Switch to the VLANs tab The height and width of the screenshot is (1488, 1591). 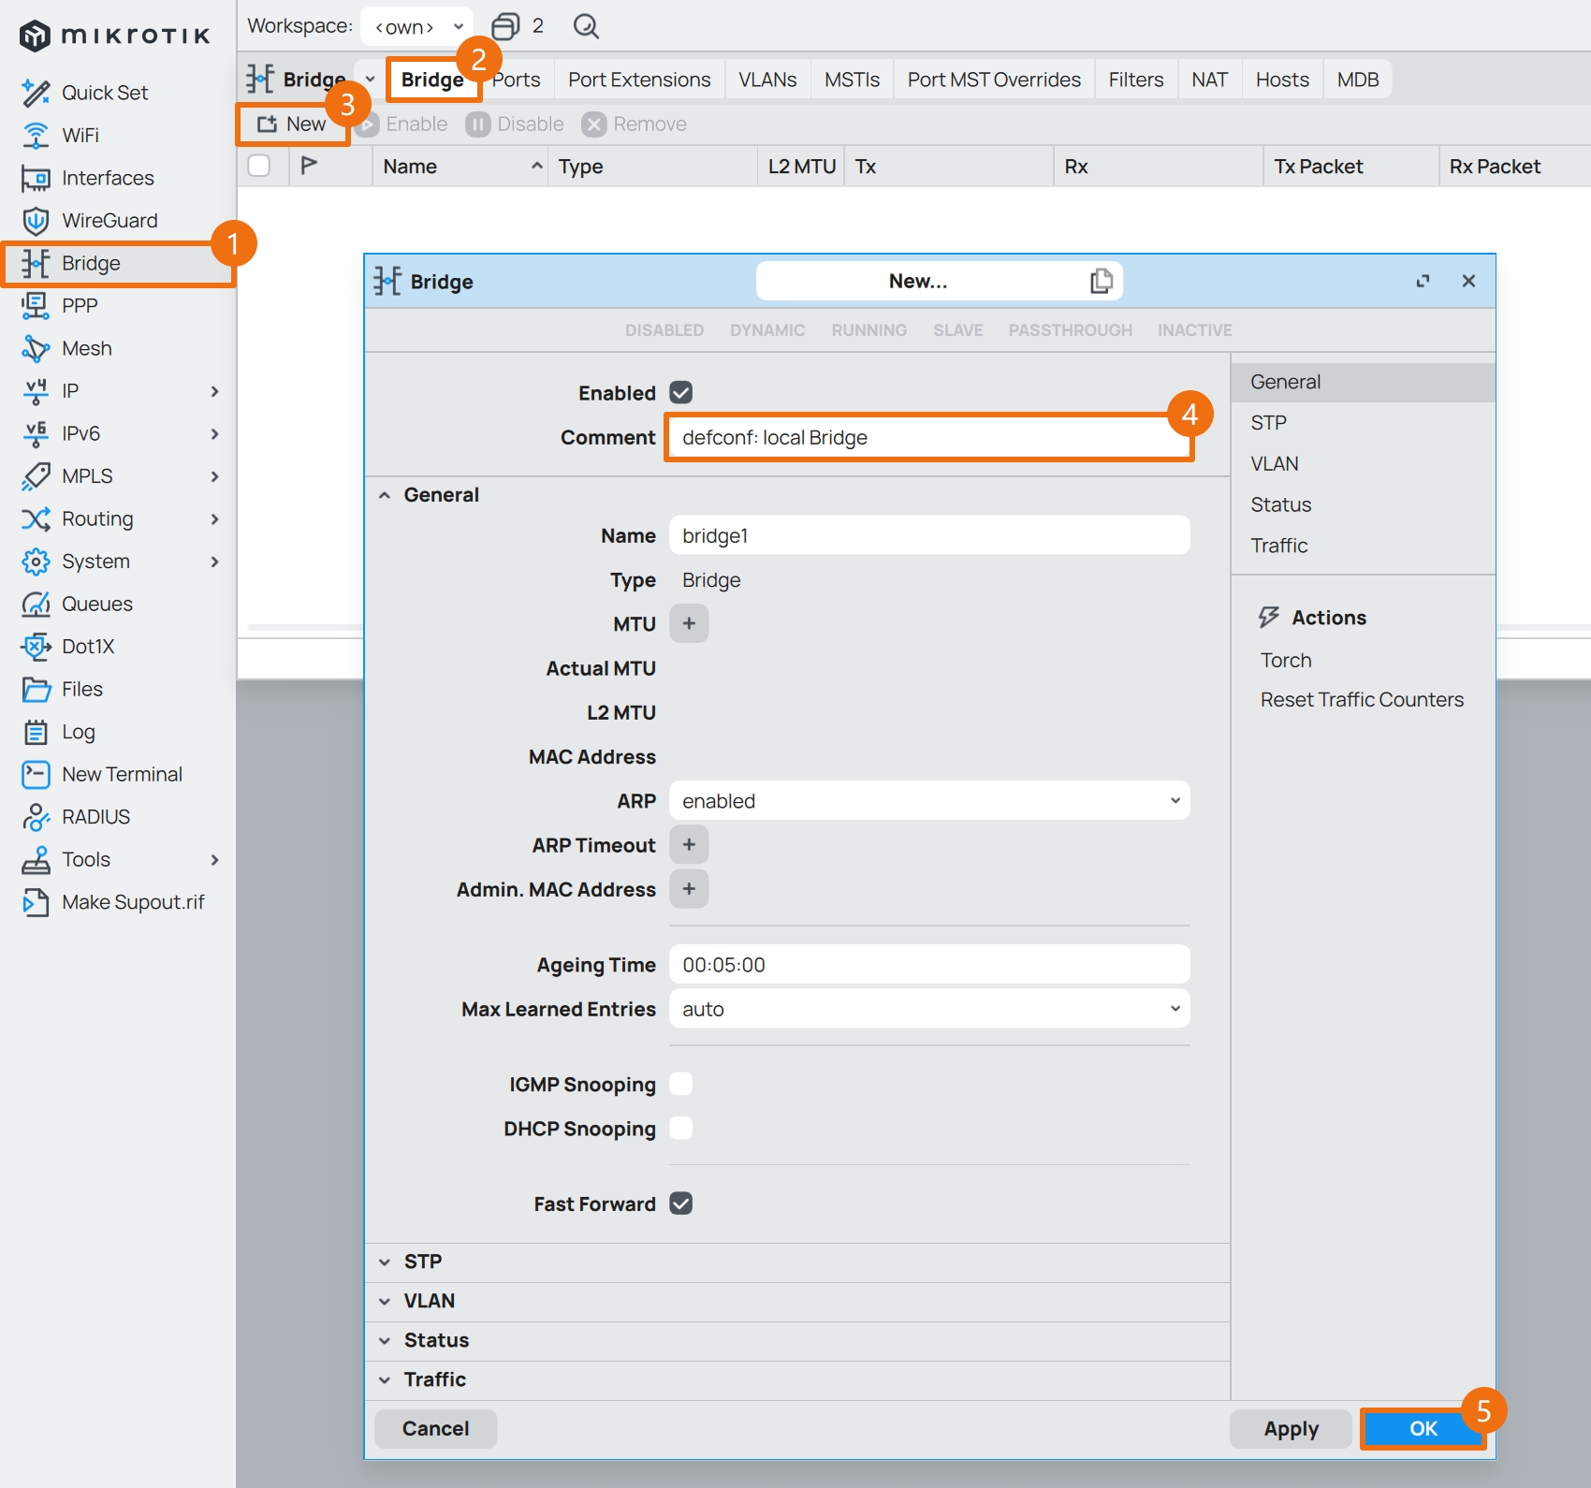point(767,80)
